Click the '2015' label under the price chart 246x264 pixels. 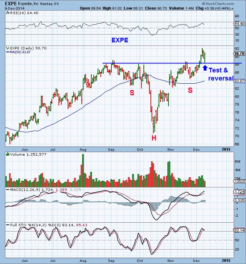pos(226,149)
